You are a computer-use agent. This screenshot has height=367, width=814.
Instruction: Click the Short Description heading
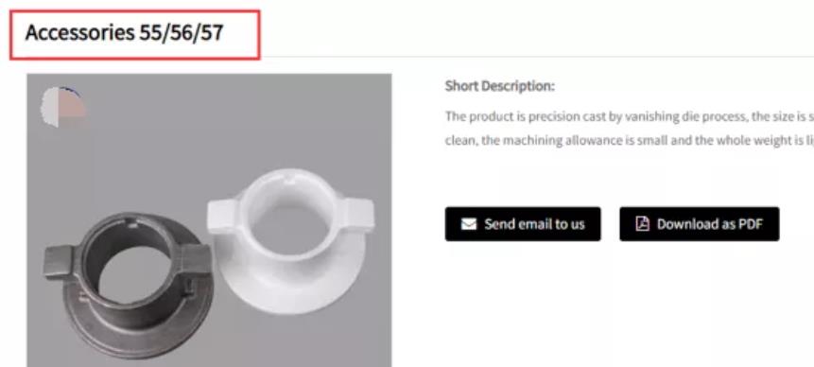[x=499, y=86]
